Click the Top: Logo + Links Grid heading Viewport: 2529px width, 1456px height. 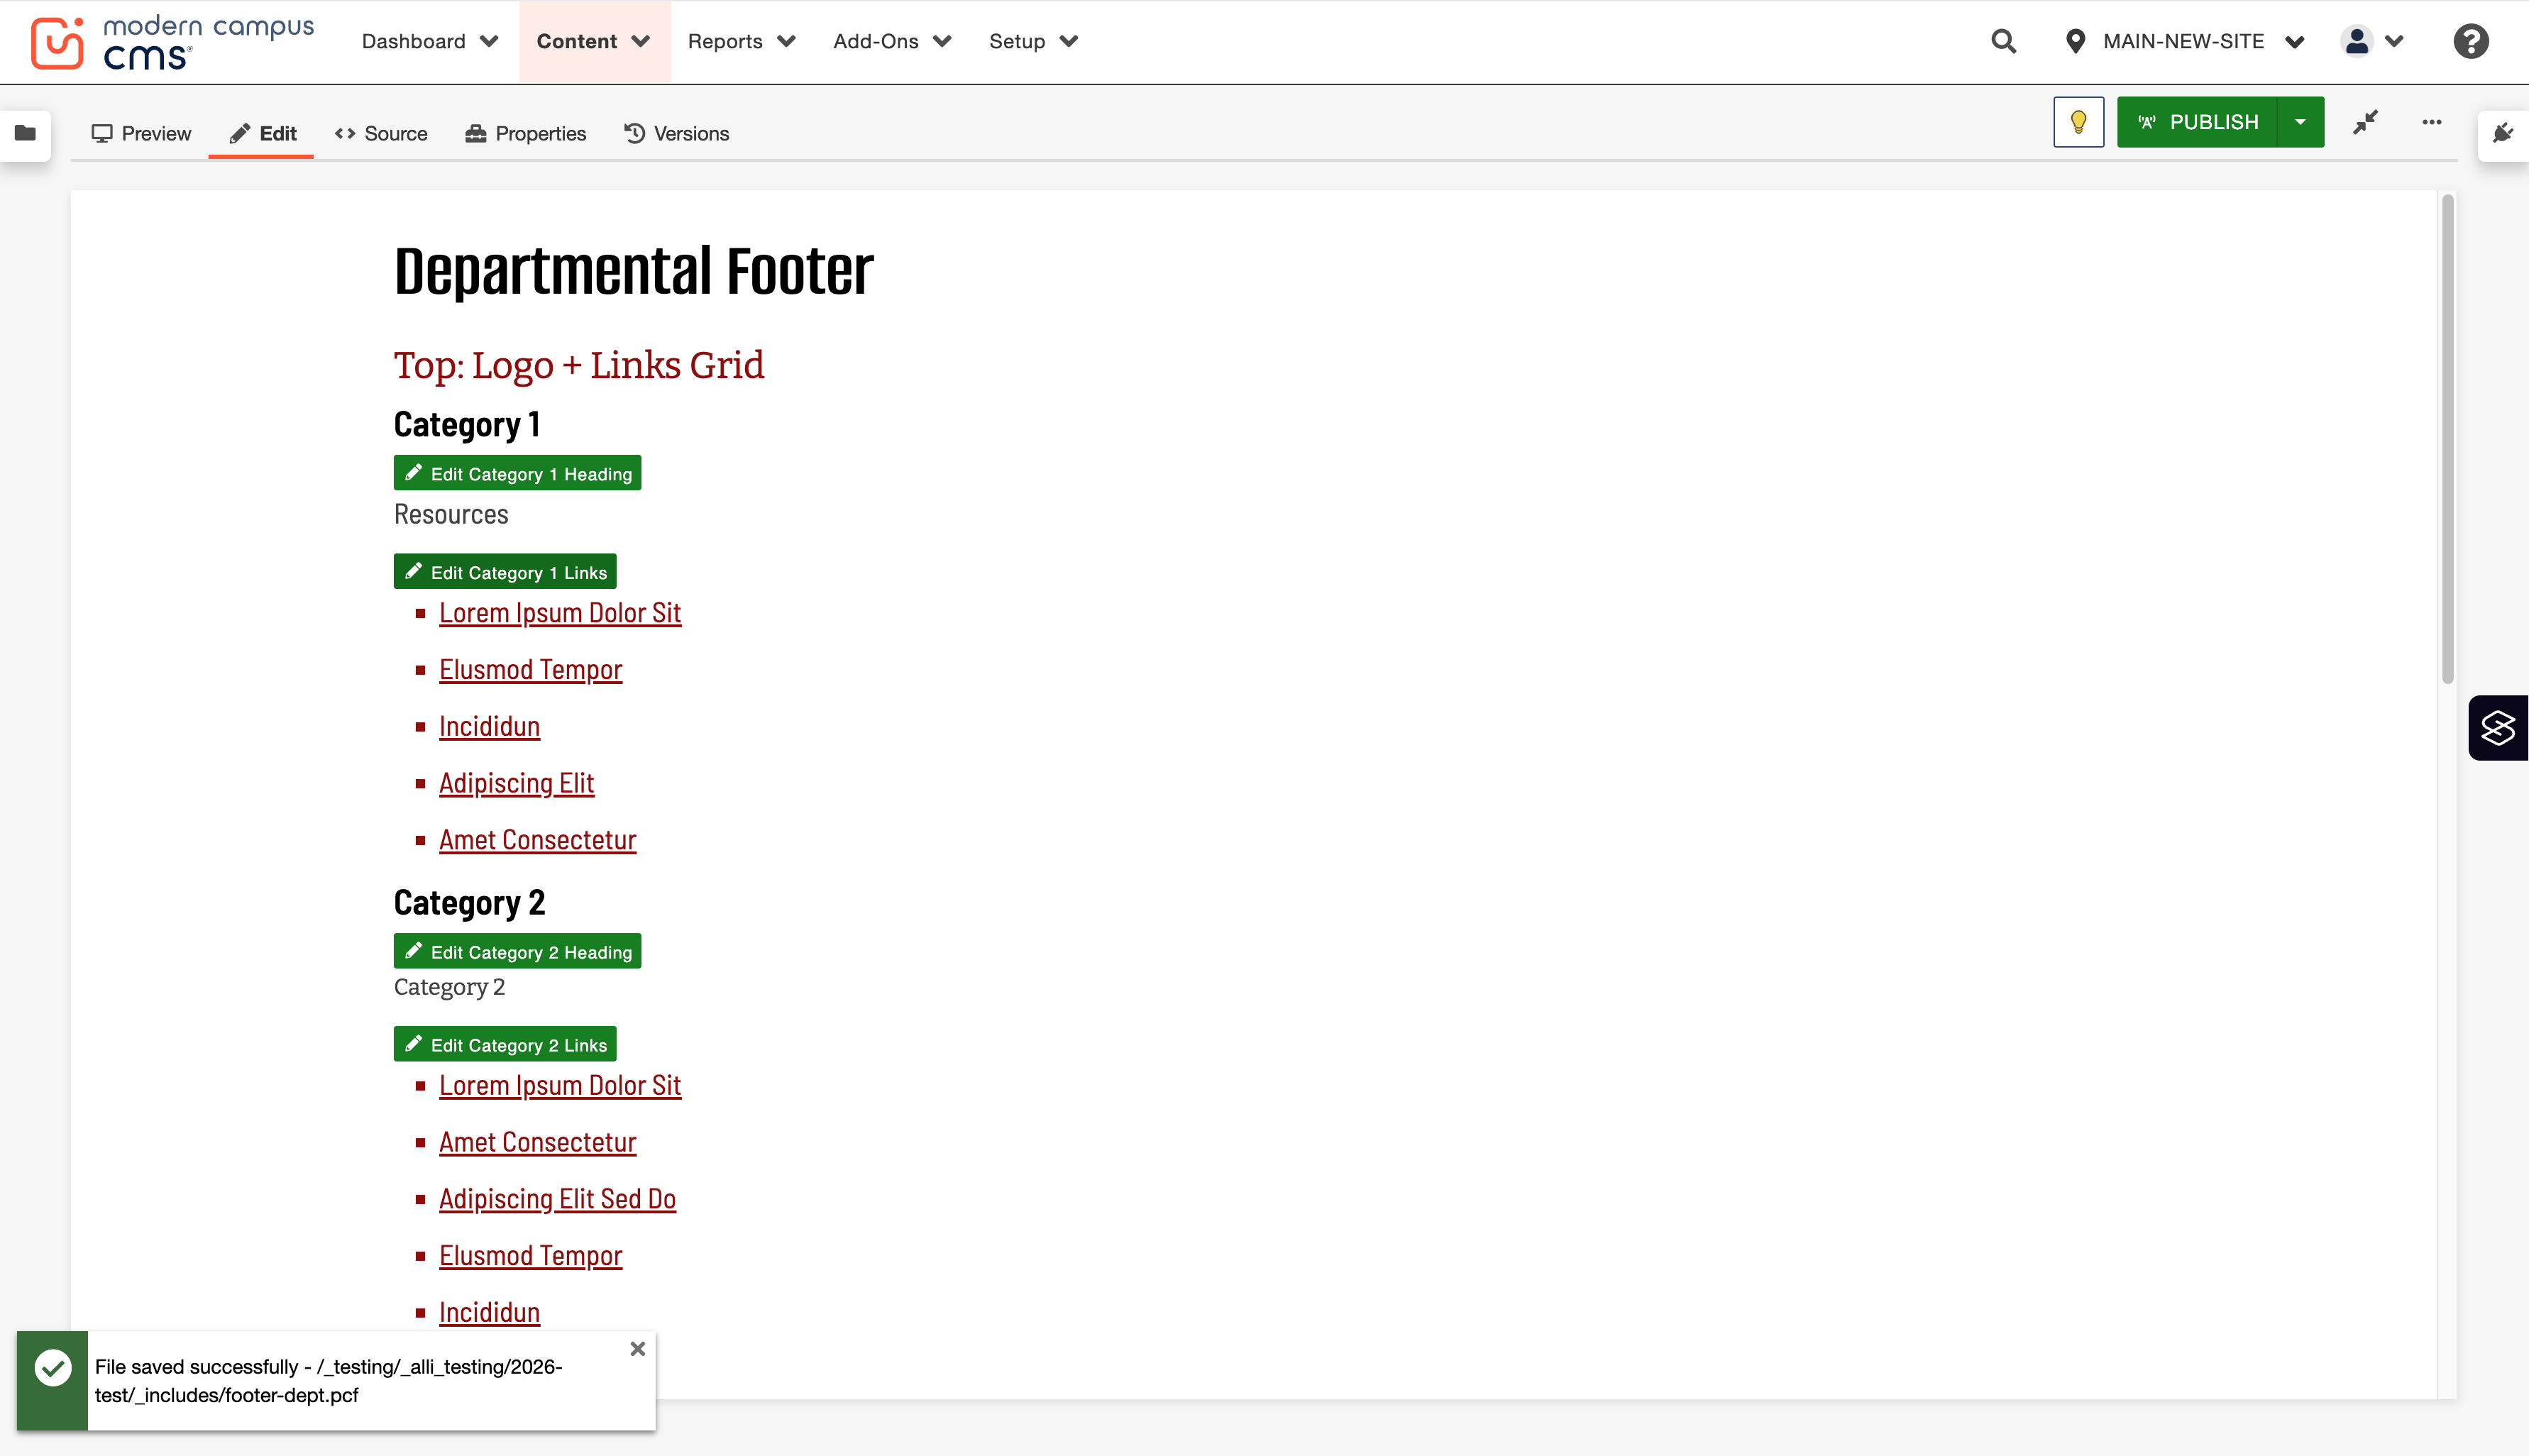point(578,365)
